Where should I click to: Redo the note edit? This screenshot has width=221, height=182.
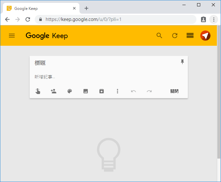click(x=149, y=91)
